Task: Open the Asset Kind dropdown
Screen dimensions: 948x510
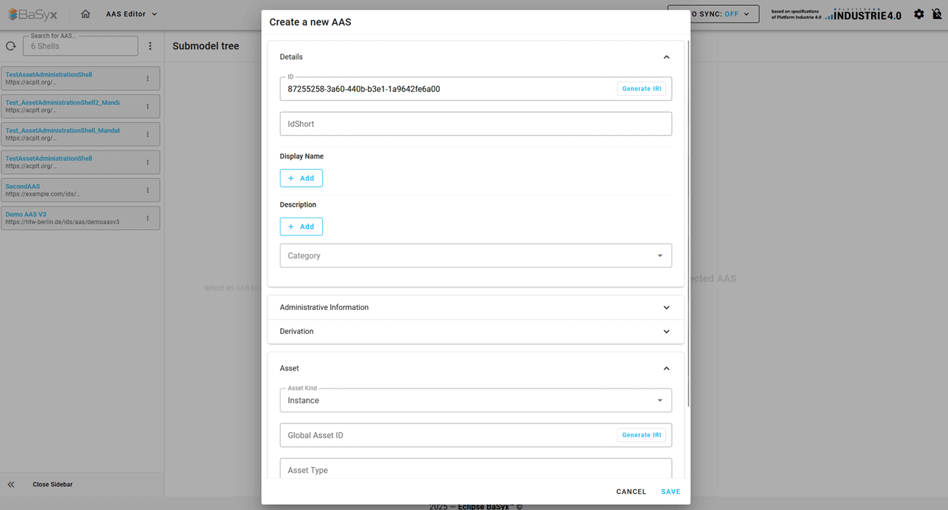Action: pyautogui.click(x=476, y=400)
